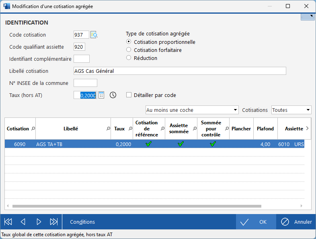Go to the first record navigation arrow
This screenshot has width=316, height=239.
8,222
